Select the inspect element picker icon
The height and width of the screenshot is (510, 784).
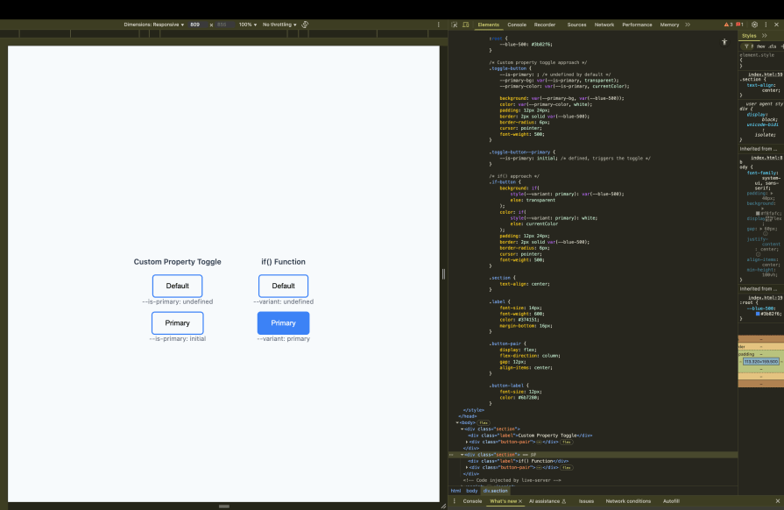click(453, 25)
